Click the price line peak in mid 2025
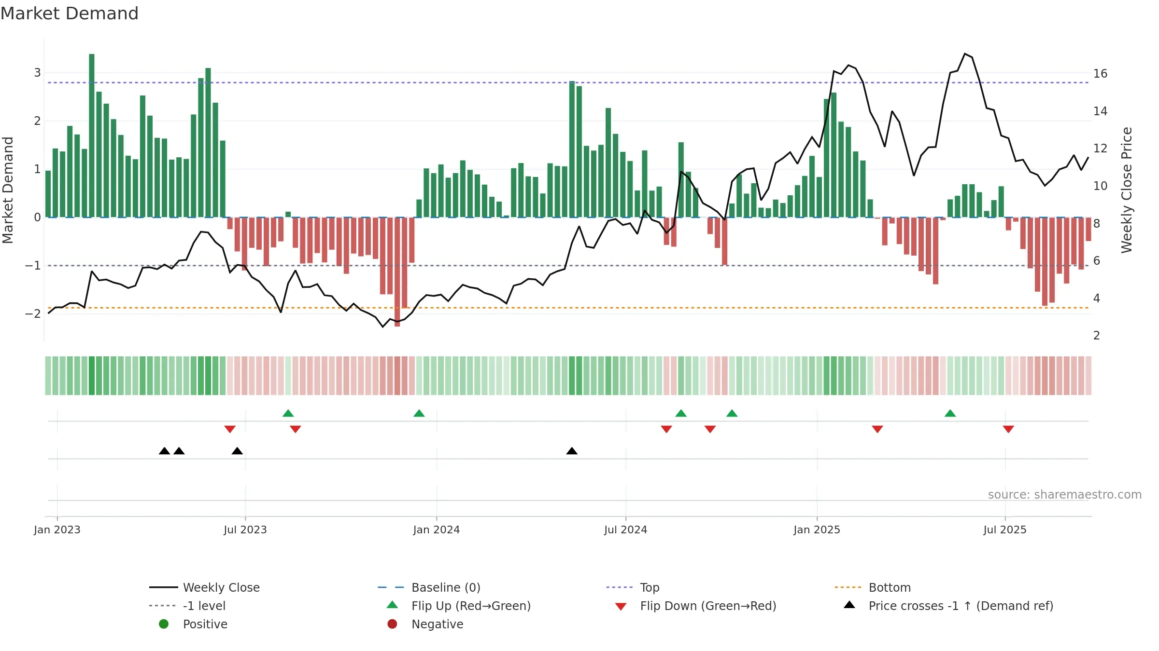 (x=965, y=54)
